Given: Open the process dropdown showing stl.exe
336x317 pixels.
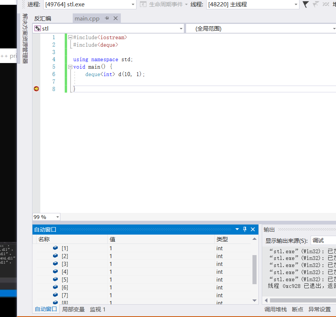Looking at the screenshot, I should pyautogui.click(x=90, y=4).
